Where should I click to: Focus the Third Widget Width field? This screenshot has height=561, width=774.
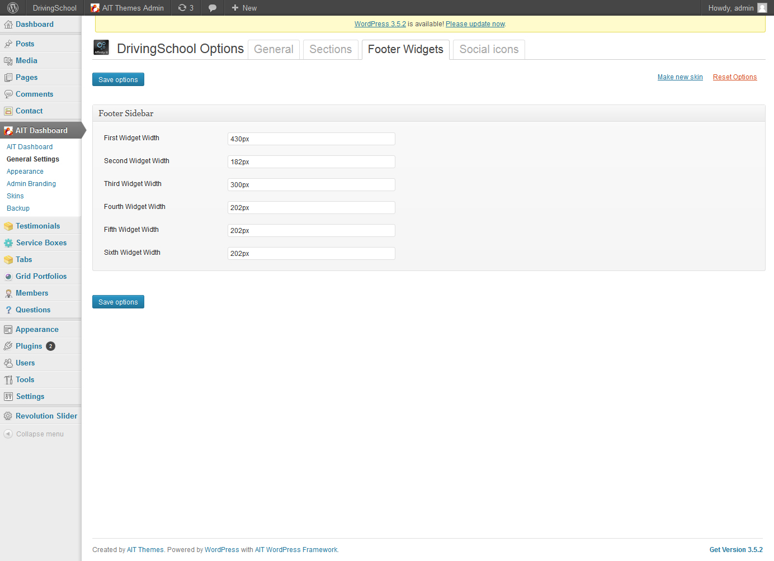(312, 184)
